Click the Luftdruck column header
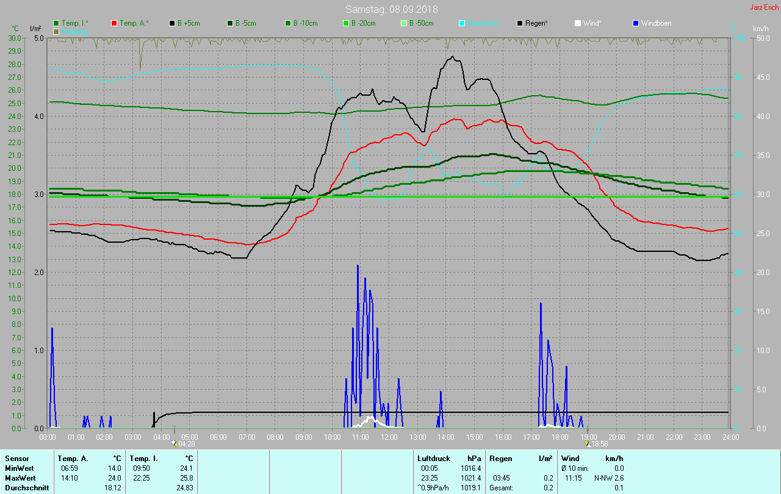Viewport: 781px width, 494px height. pyautogui.click(x=432, y=458)
